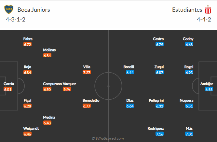This screenshot has height=142, width=217.
Task: Click player name Campuzano
Action: point(52,84)
